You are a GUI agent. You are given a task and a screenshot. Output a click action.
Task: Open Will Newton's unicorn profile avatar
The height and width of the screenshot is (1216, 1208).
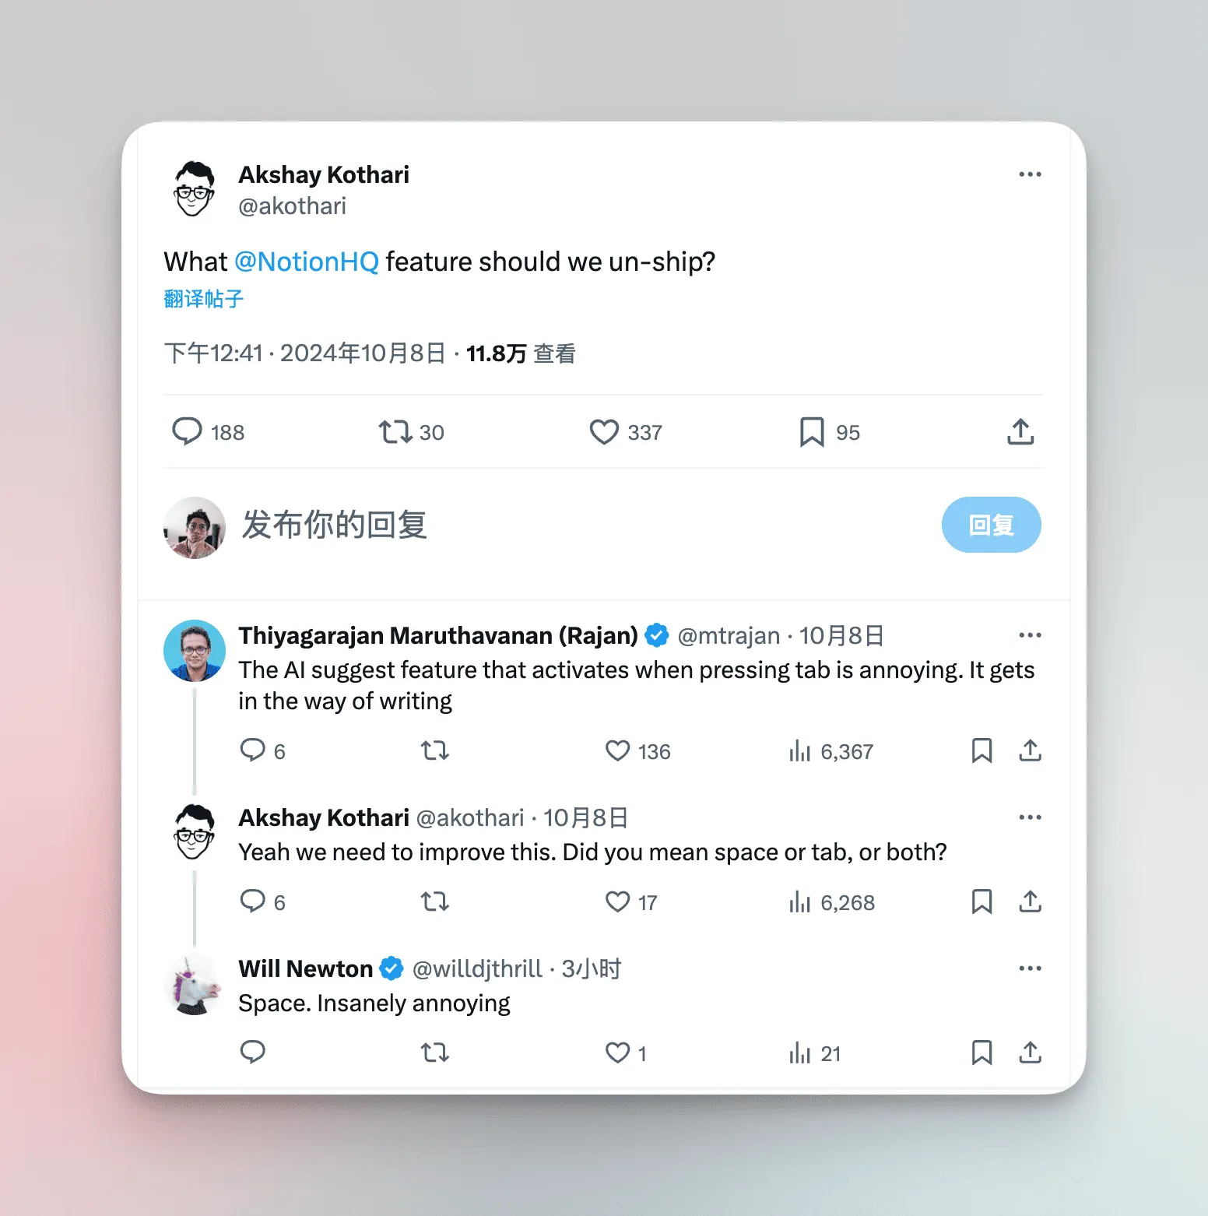pos(195,984)
